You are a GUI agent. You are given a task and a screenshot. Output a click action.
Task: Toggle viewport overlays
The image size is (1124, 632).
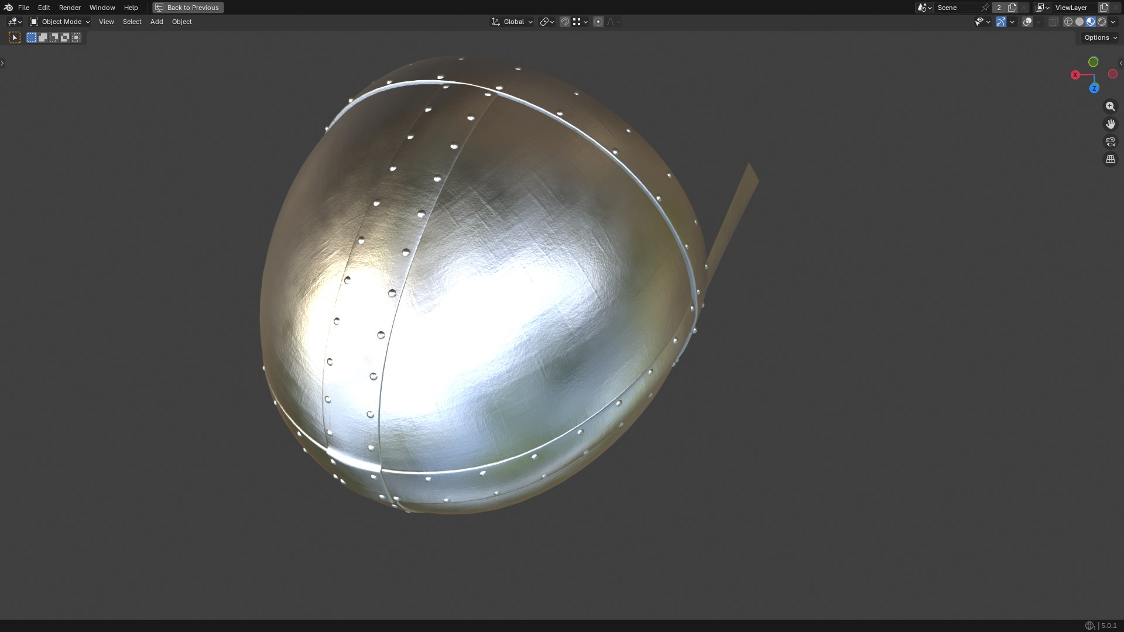pyautogui.click(x=1027, y=22)
